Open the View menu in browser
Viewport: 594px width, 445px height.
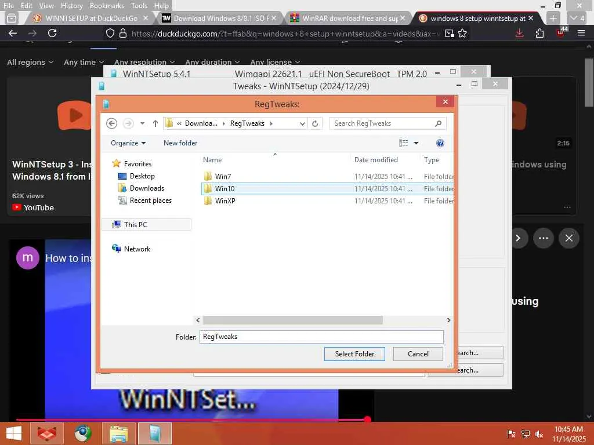pyautogui.click(x=46, y=6)
